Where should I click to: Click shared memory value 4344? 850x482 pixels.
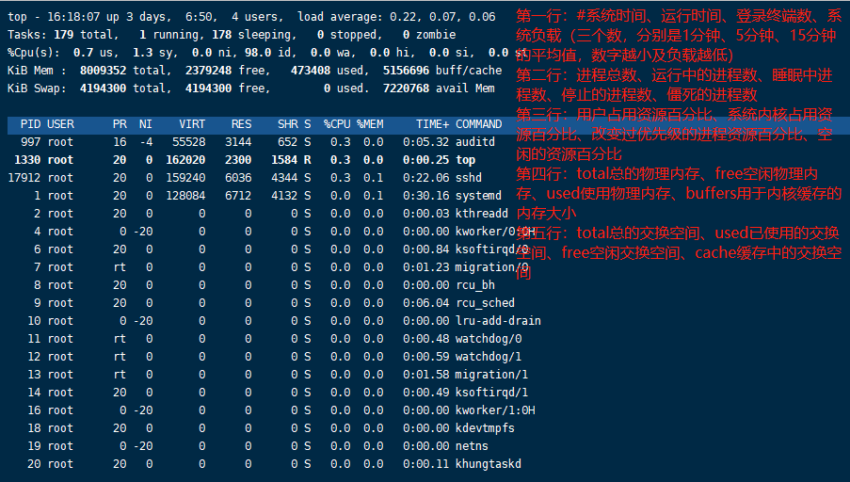tap(284, 178)
